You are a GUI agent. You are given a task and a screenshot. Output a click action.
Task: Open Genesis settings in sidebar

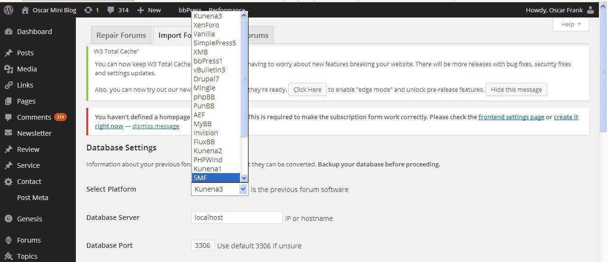tap(29, 219)
